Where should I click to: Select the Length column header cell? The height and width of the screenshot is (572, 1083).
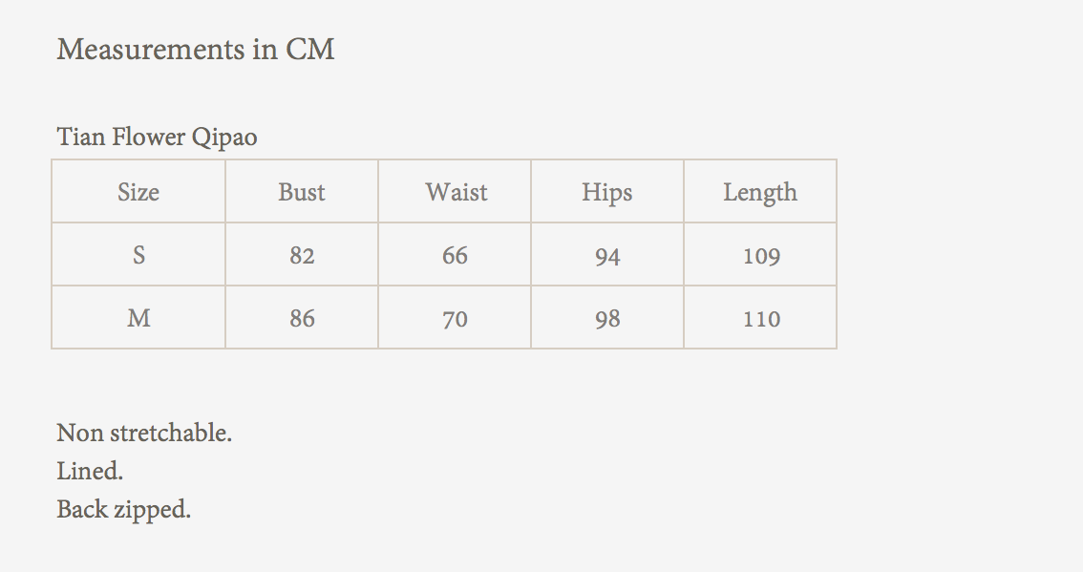pyautogui.click(x=760, y=192)
